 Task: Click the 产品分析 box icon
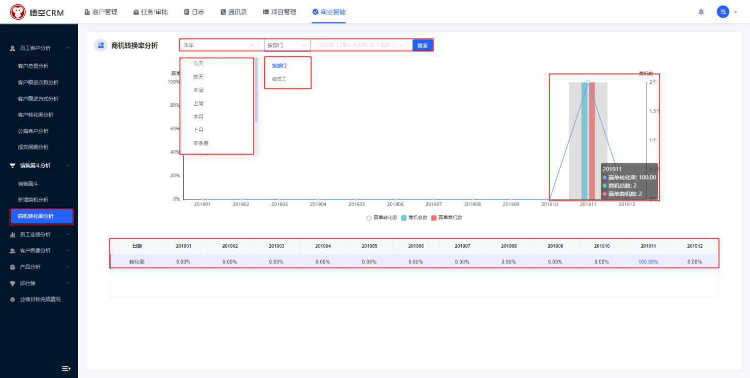pyautogui.click(x=13, y=267)
